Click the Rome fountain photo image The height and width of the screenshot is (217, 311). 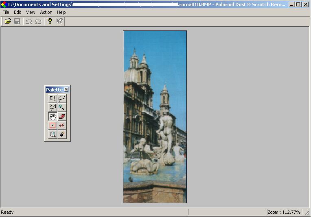(155, 117)
